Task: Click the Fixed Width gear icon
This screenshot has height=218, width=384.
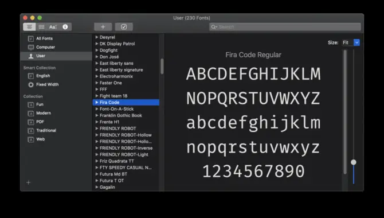Action: coord(31,85)
